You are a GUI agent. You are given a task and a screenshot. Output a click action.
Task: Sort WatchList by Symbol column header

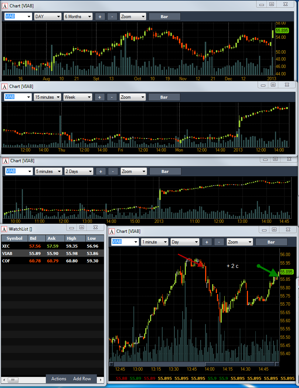14,238
